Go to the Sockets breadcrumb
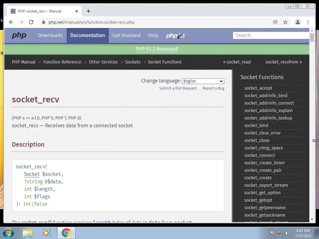Image resolution: width=319 pixels, height=239 pixels. point(133,62)
